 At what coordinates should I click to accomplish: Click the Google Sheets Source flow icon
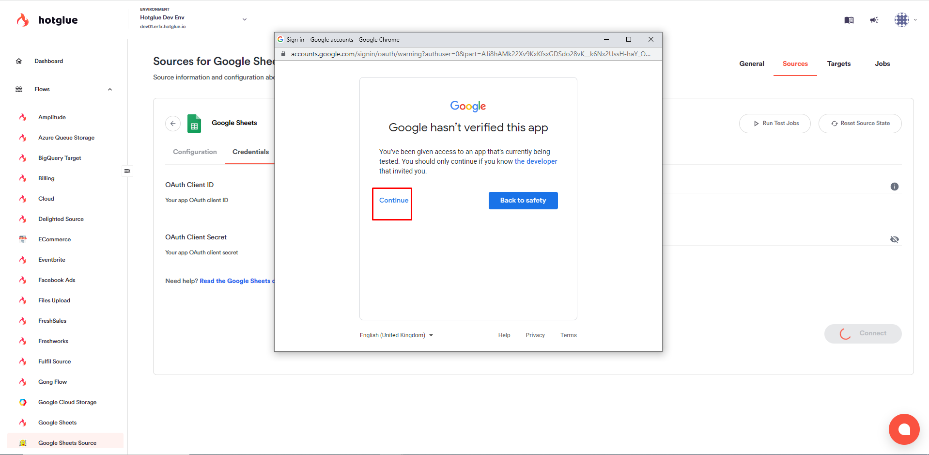23,443
